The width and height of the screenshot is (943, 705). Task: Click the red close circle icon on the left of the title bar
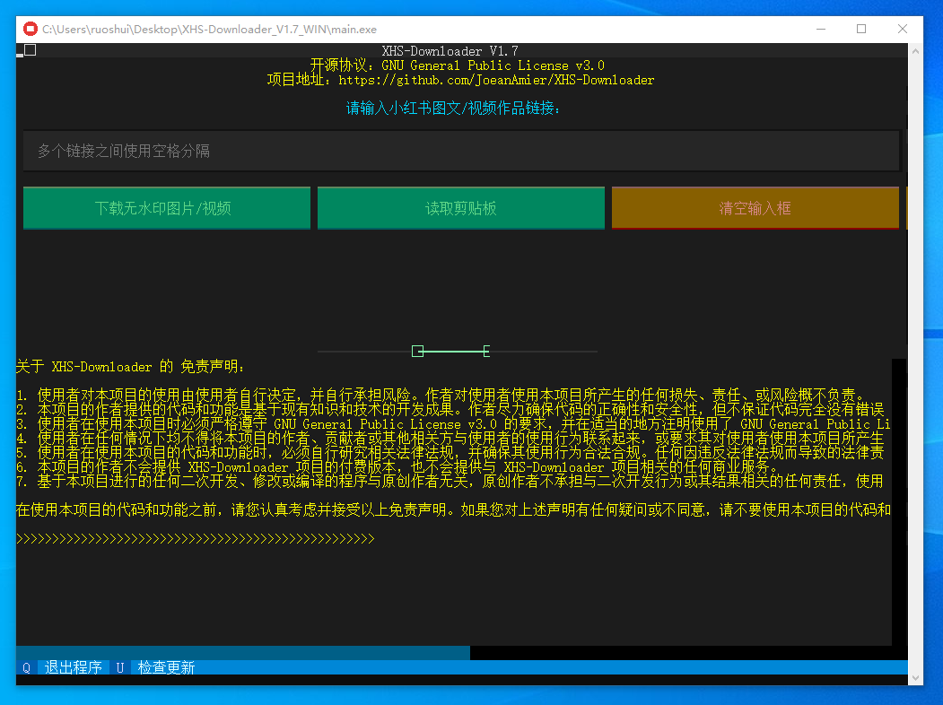tap(30, 28)
